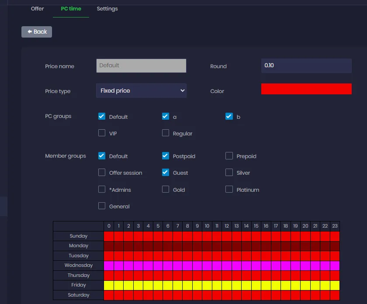The height and width of the screenshot is (304, 367).
Task: Open the red Color picker swatch
Action: [x=306, y=89]
